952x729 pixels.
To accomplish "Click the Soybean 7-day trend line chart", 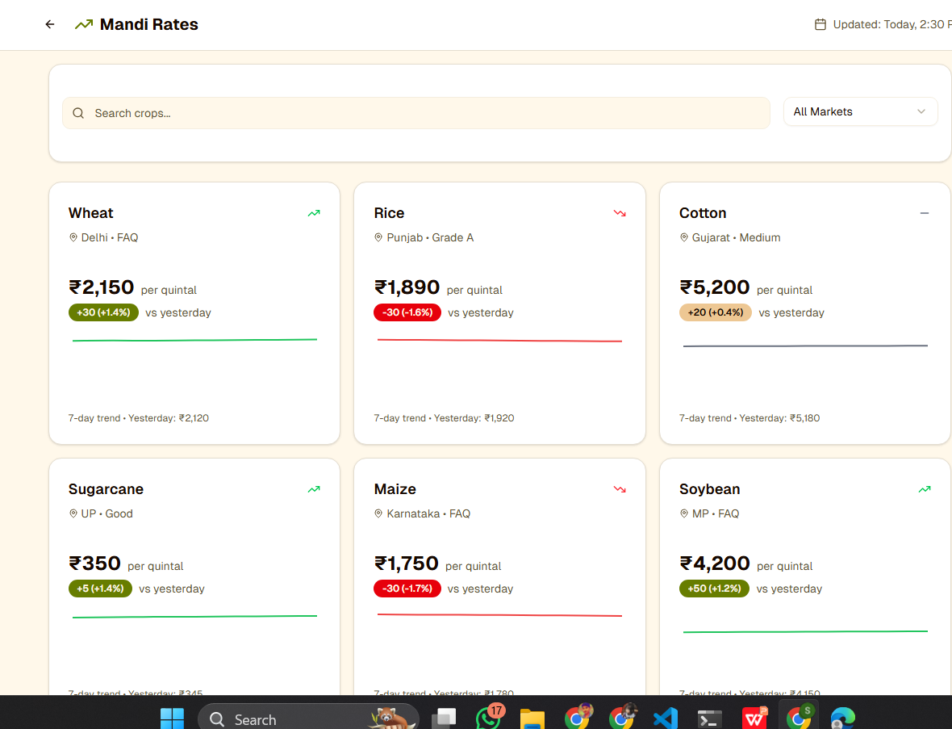I will point(805,631).
